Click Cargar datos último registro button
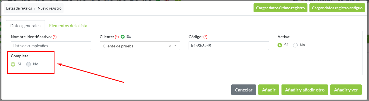 [x=280, y=8]
